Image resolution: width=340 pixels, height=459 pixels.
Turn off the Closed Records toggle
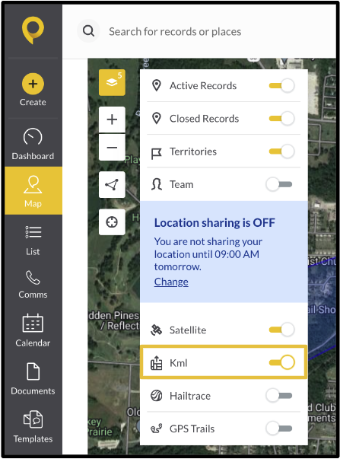point(281,119)
